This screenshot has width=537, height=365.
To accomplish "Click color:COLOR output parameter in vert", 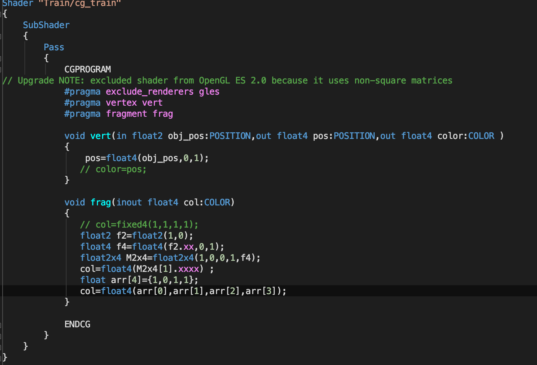I will click(x=466, y=136).
